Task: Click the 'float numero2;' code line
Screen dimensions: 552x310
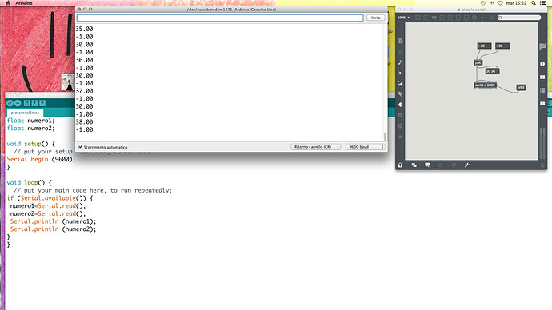Action: [x=31, y=129]
